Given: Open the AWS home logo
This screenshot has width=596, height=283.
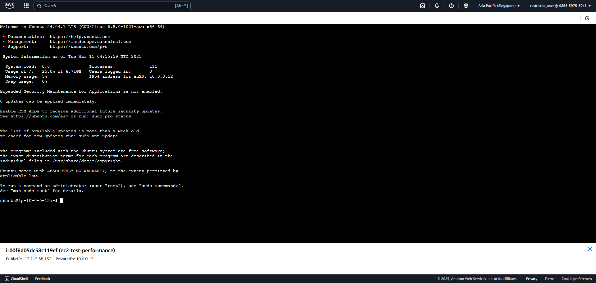Looking at the screenshot, I should point(10,6).
